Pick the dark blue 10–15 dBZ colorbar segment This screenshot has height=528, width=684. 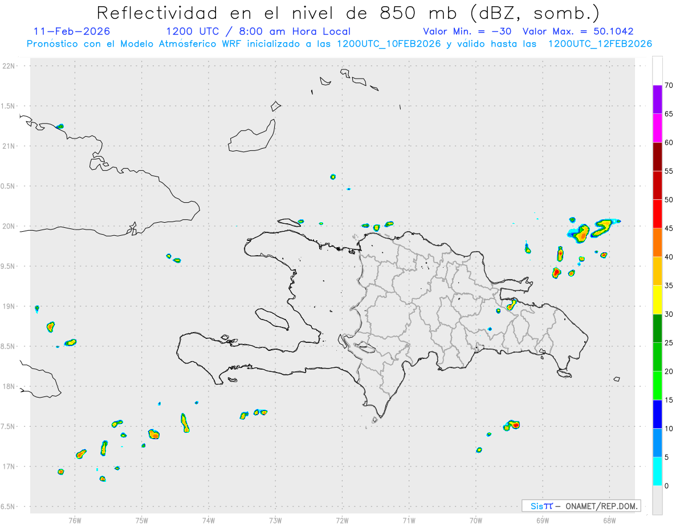[x=657, y=414]
